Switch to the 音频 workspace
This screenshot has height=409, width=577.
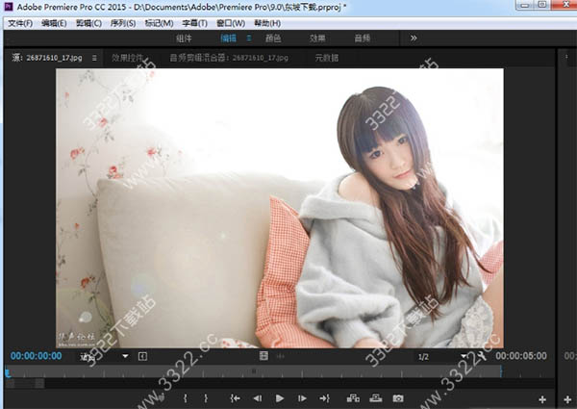coord(363,38)
